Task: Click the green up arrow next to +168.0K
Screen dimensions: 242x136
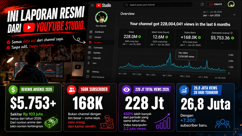Action: click(x=199, y=37)
